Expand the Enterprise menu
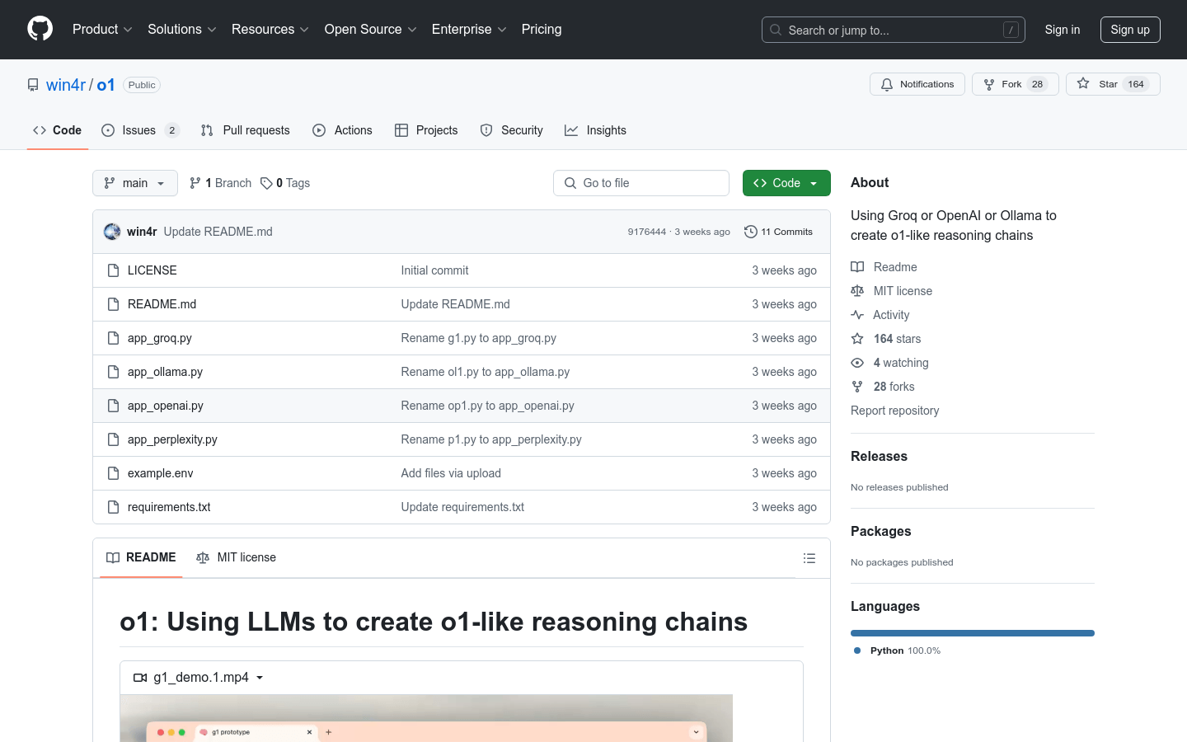This screenshot has width=1187, height=742. click(x=469, y=30)
